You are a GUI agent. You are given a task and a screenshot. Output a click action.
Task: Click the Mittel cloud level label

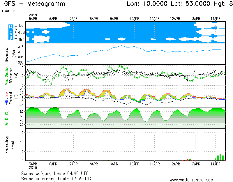(x=20, y=33)
